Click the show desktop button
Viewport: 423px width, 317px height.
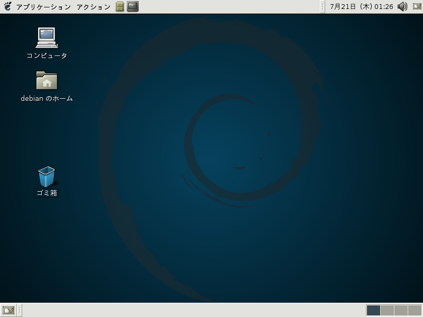point(8,310)
